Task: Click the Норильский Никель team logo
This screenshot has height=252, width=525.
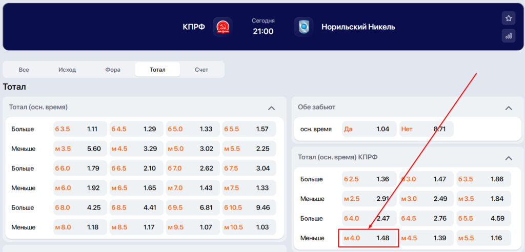Action: [x=304, y=27]
